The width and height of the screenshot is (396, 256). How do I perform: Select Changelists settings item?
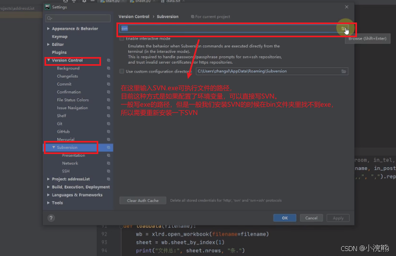[x=68, y=76]
